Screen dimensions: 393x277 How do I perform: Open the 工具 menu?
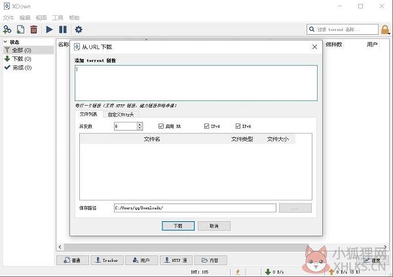coord(58,18)
